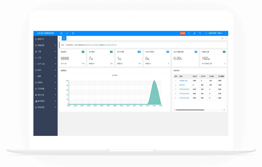Click the chart peak at 05/14
This screenshot has height=167, width=262.
point(154,82)
